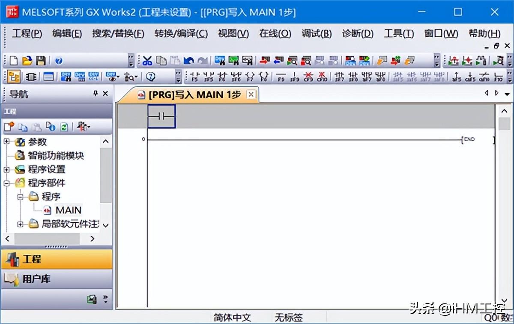Insert coil with the F7 icon

click(250, 77)
